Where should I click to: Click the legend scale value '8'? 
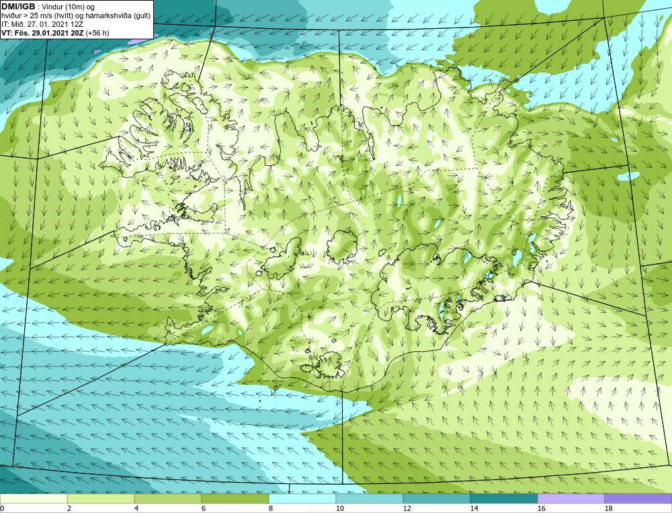(x=271, y=508)
